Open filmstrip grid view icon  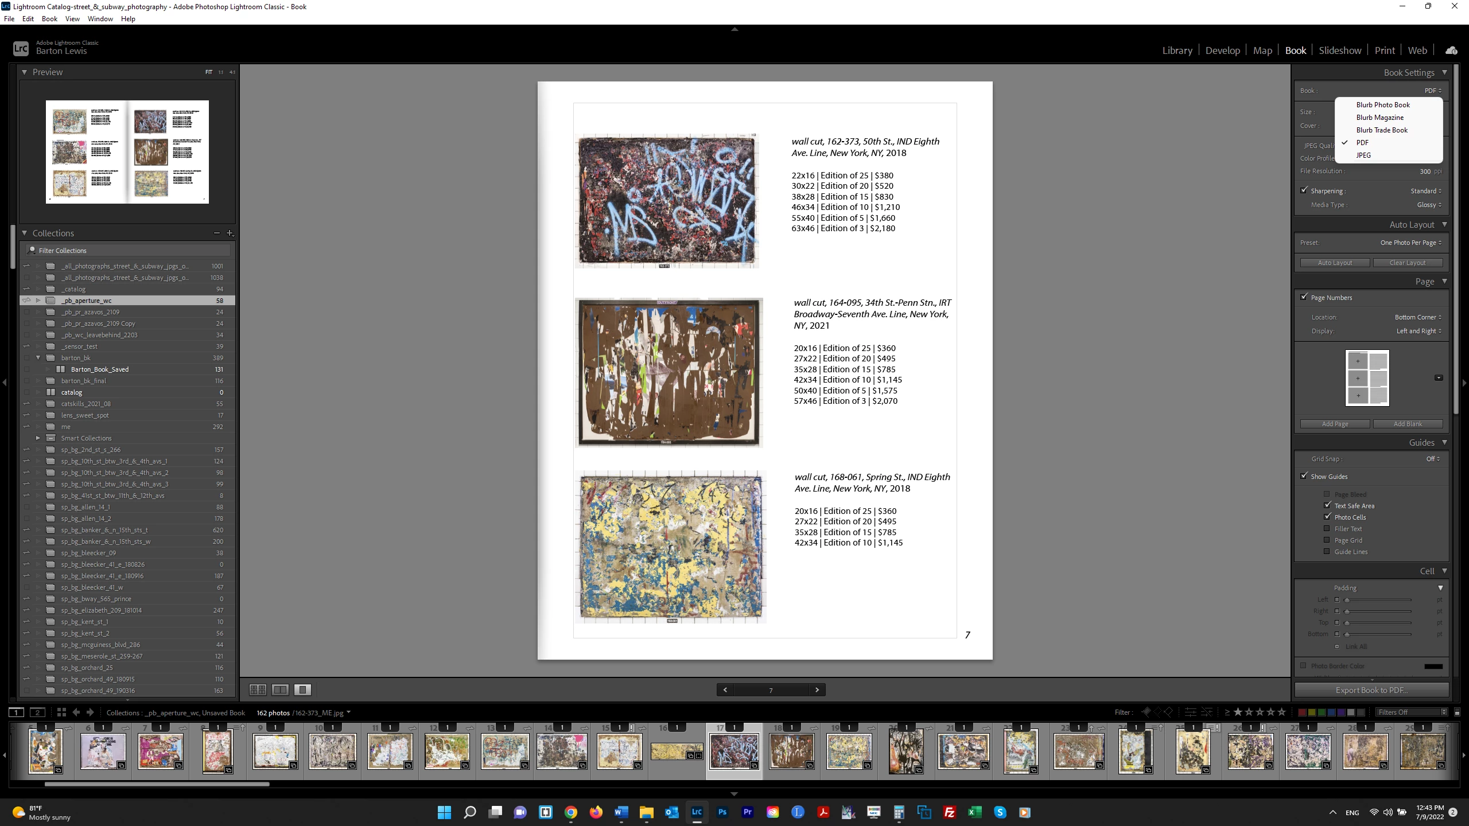click(x=61, y=712)
